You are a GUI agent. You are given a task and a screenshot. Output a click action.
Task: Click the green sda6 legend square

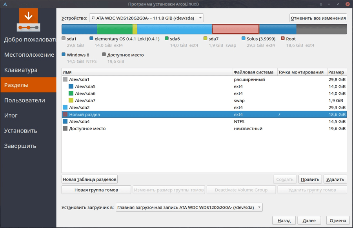click(x=167, y=39)
